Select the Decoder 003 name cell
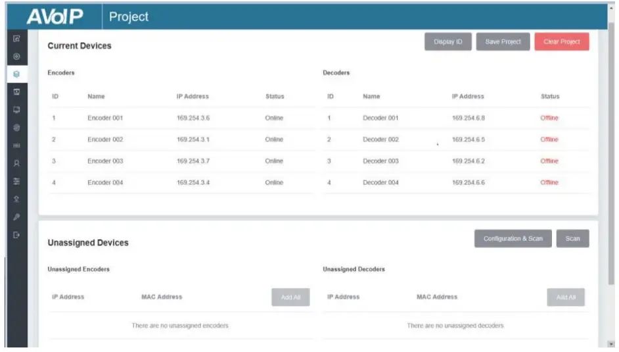The width and height of the screenshot is (619, 352). [380, 161]
